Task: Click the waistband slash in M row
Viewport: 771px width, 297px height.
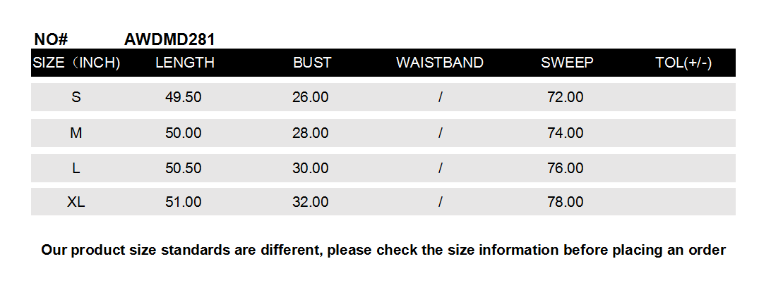Action: point(440,133)
